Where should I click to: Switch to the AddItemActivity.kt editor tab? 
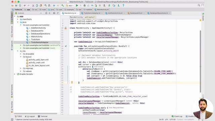pyautogui.click(x=115, y=13)
